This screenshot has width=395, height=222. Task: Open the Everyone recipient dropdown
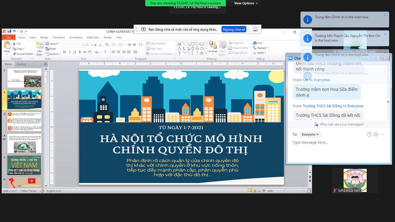click(310, 134)
